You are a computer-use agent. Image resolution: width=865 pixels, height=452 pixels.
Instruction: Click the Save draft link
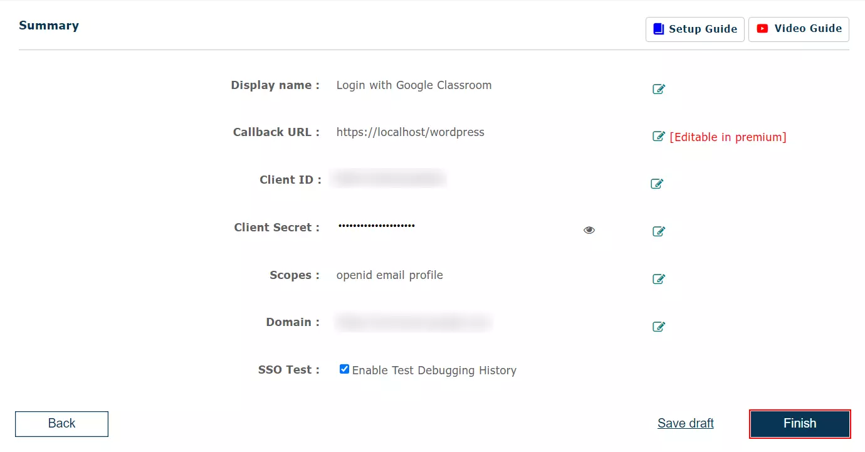click(685, 423)
